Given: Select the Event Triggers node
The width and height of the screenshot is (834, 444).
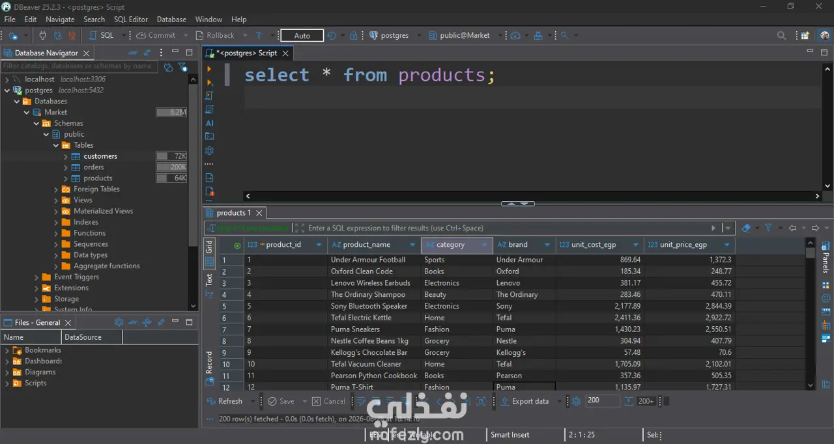Looking at the screenshot, I should (x=76, y=277).
